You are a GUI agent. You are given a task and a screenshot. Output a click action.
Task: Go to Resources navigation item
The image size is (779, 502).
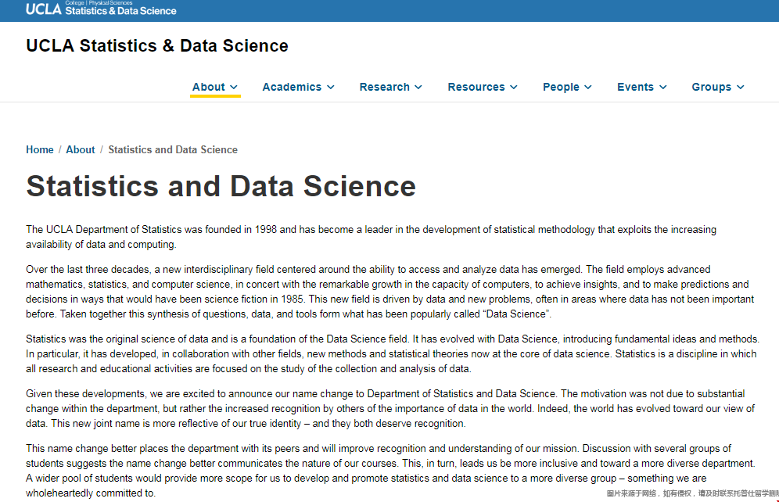tap(476, 87)
